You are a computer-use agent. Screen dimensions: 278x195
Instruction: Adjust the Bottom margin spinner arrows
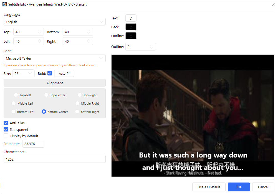point(89,32)
